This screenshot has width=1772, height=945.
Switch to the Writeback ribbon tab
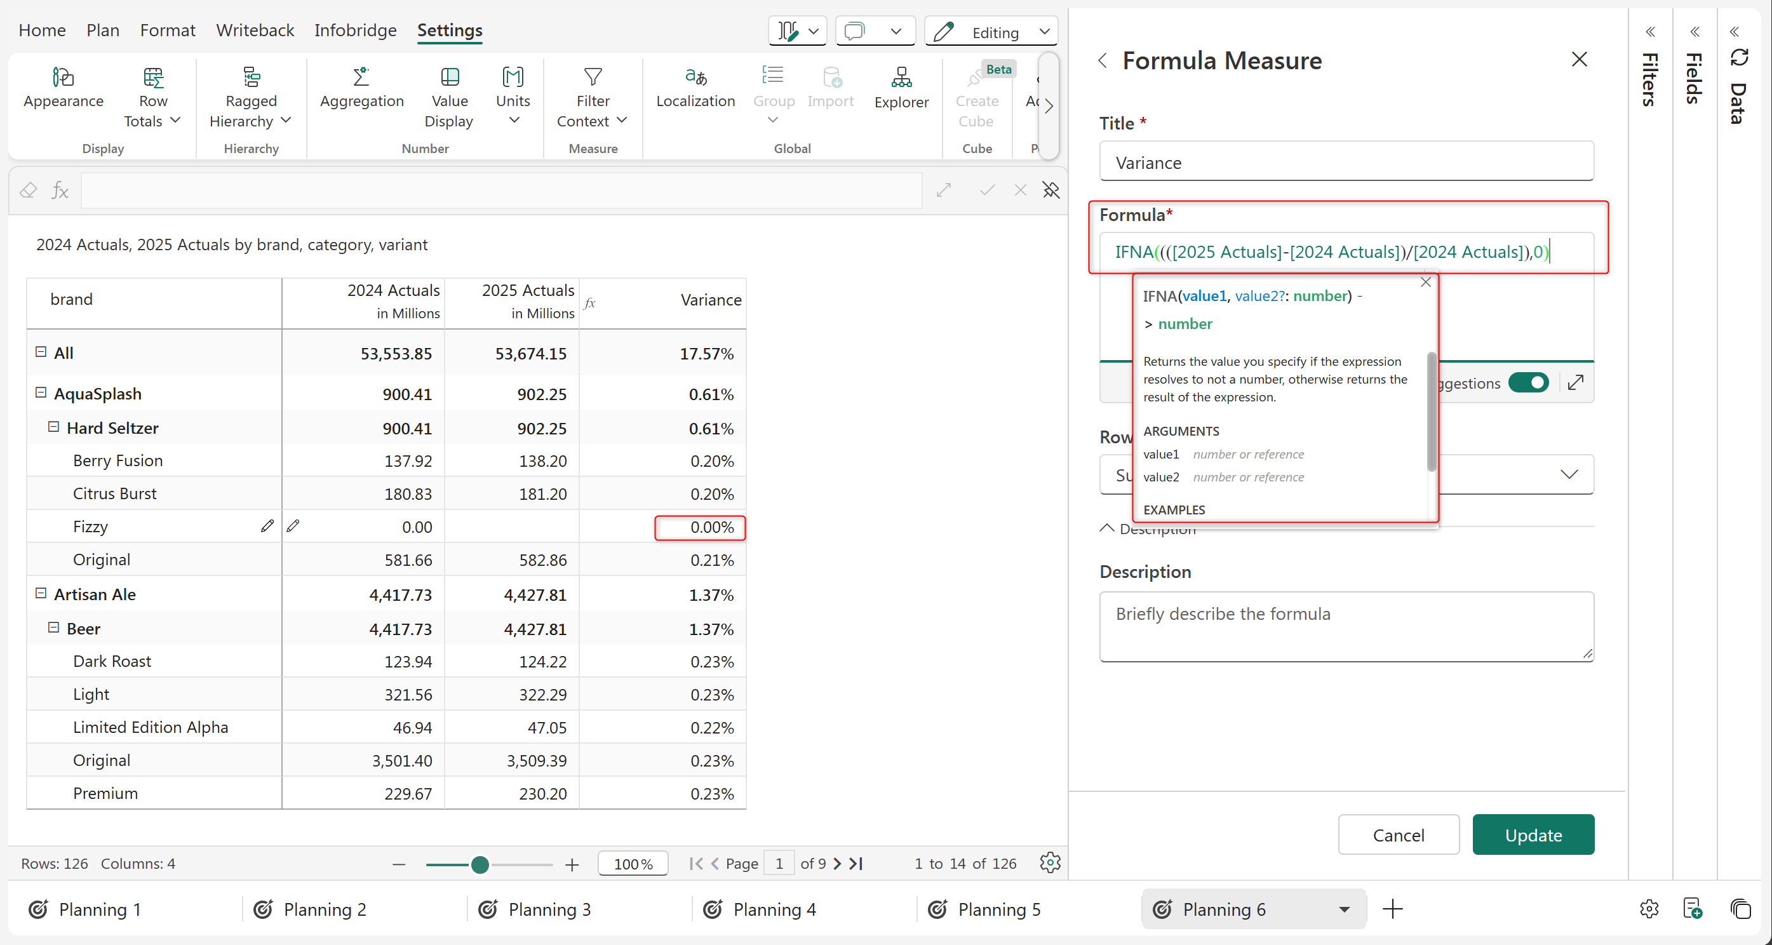point(255,30)
